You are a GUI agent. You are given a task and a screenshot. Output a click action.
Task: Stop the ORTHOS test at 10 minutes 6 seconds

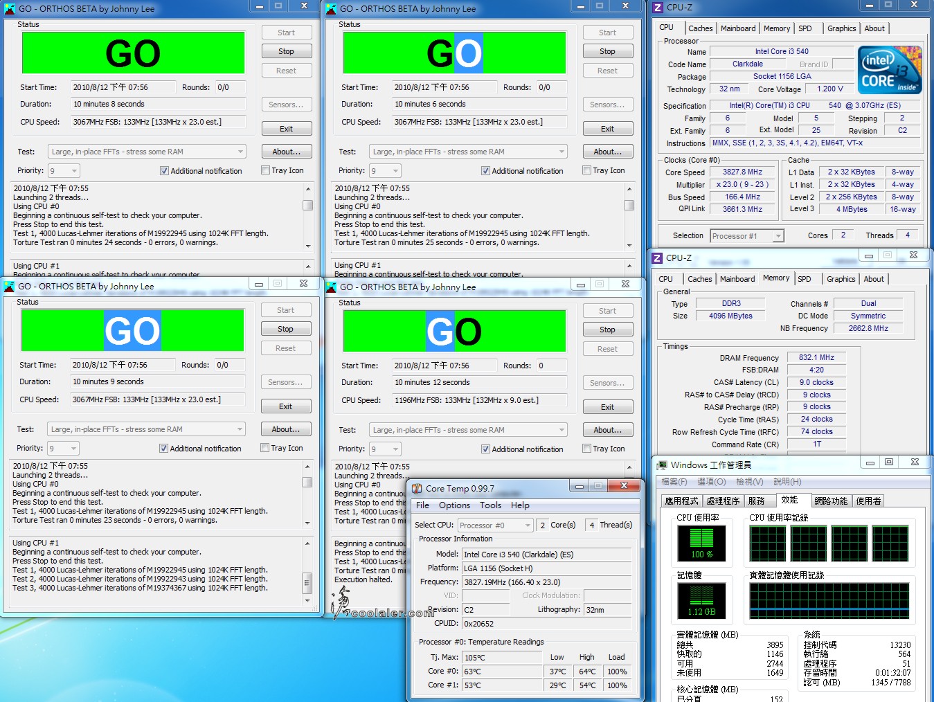(x=607, y=51)
